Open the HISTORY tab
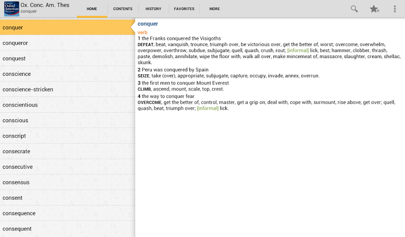405x237 pixels. [153, 9]
